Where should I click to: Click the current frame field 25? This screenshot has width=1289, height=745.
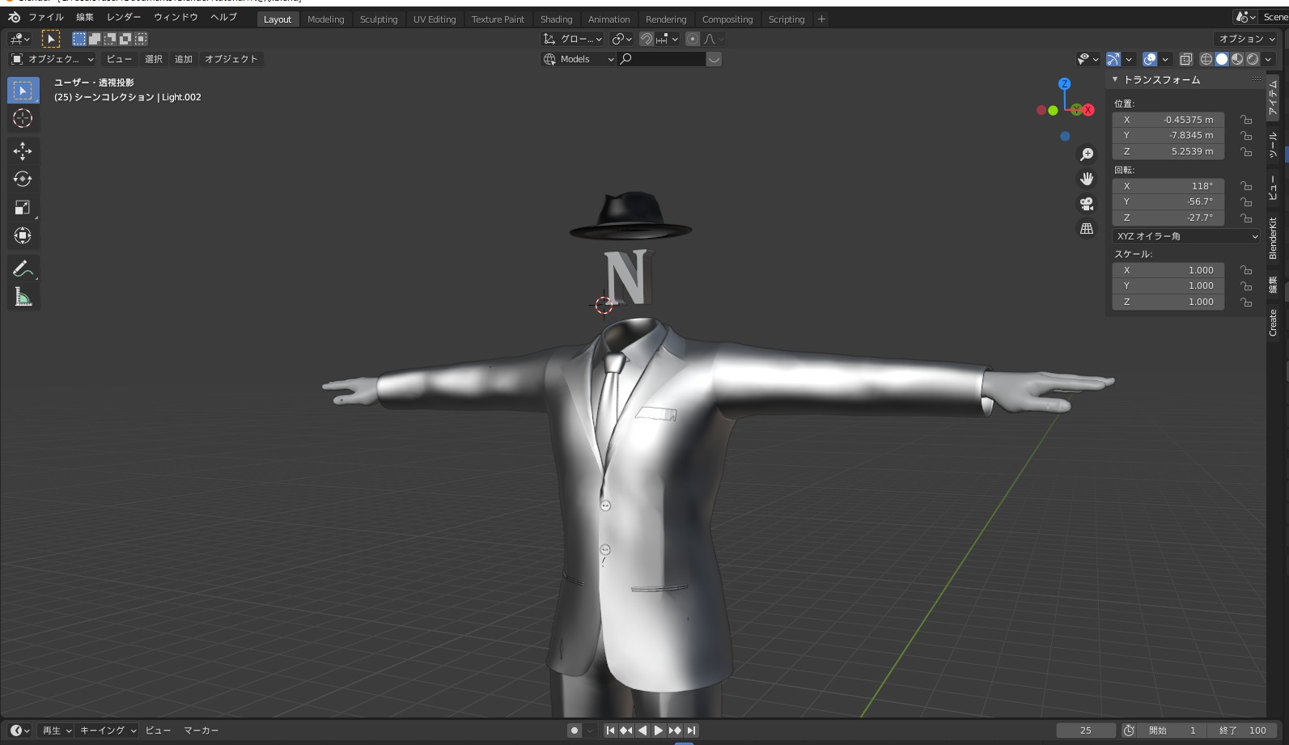1086,730
